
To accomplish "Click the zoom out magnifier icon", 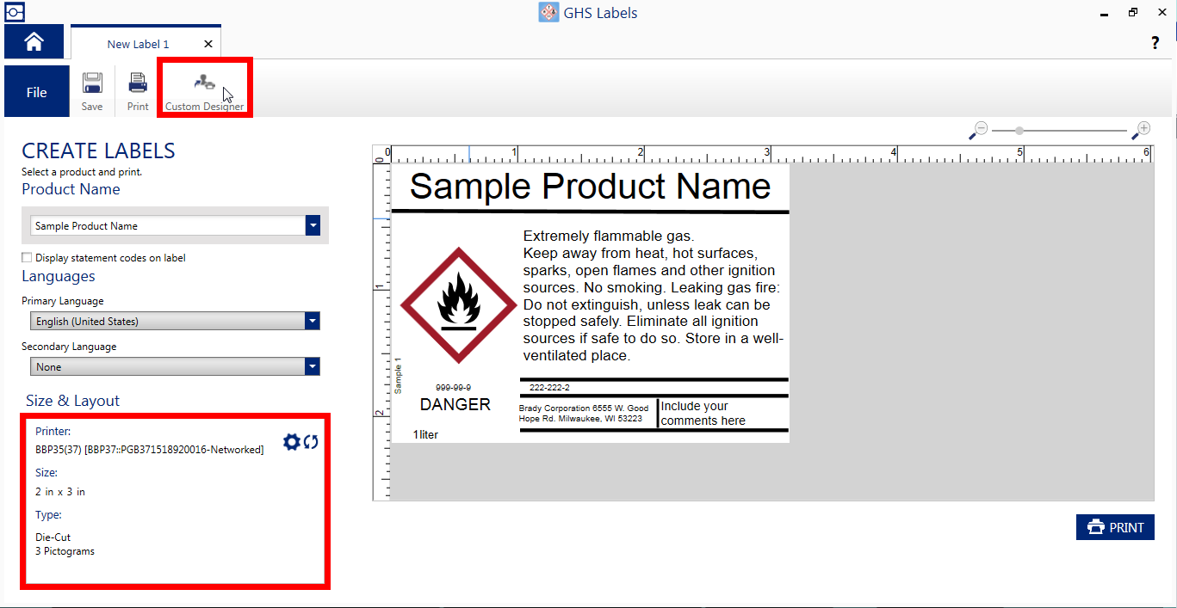I will pos(978,131).
